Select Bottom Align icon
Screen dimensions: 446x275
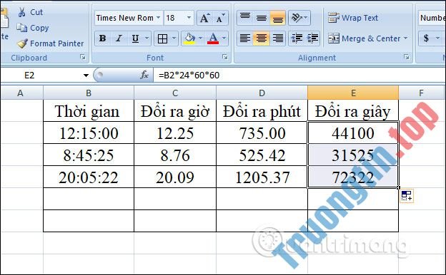pos(277,18)
